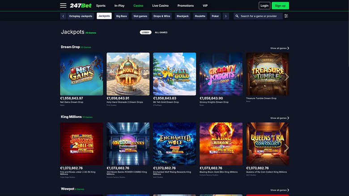Open Fire and Roses Joker 2 game

pyautogui.click(x=81, y=144)
